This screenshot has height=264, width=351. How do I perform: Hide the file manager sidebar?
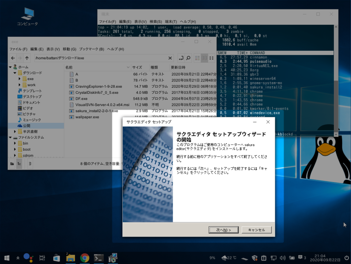[x=30, y=164]
